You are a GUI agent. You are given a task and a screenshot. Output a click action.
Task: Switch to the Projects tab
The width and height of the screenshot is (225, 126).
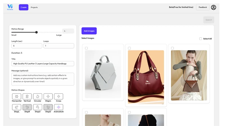(34, 8)
